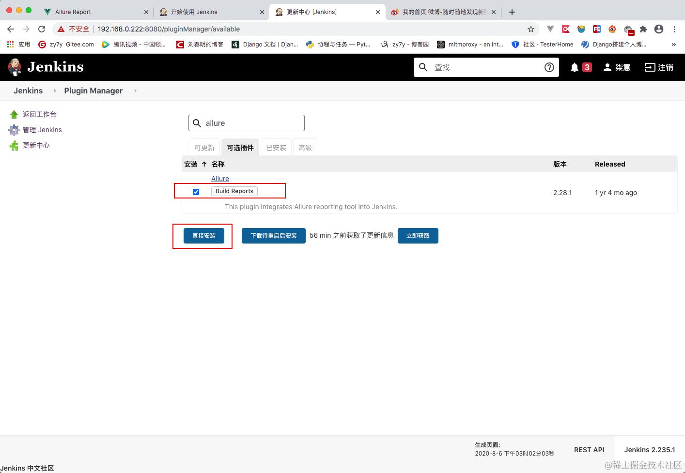The height and width of the screenshot is (473, 685).
Task: Open the mitmproxy bookmark
Action: pyautogui.click(x=470, y=44)
